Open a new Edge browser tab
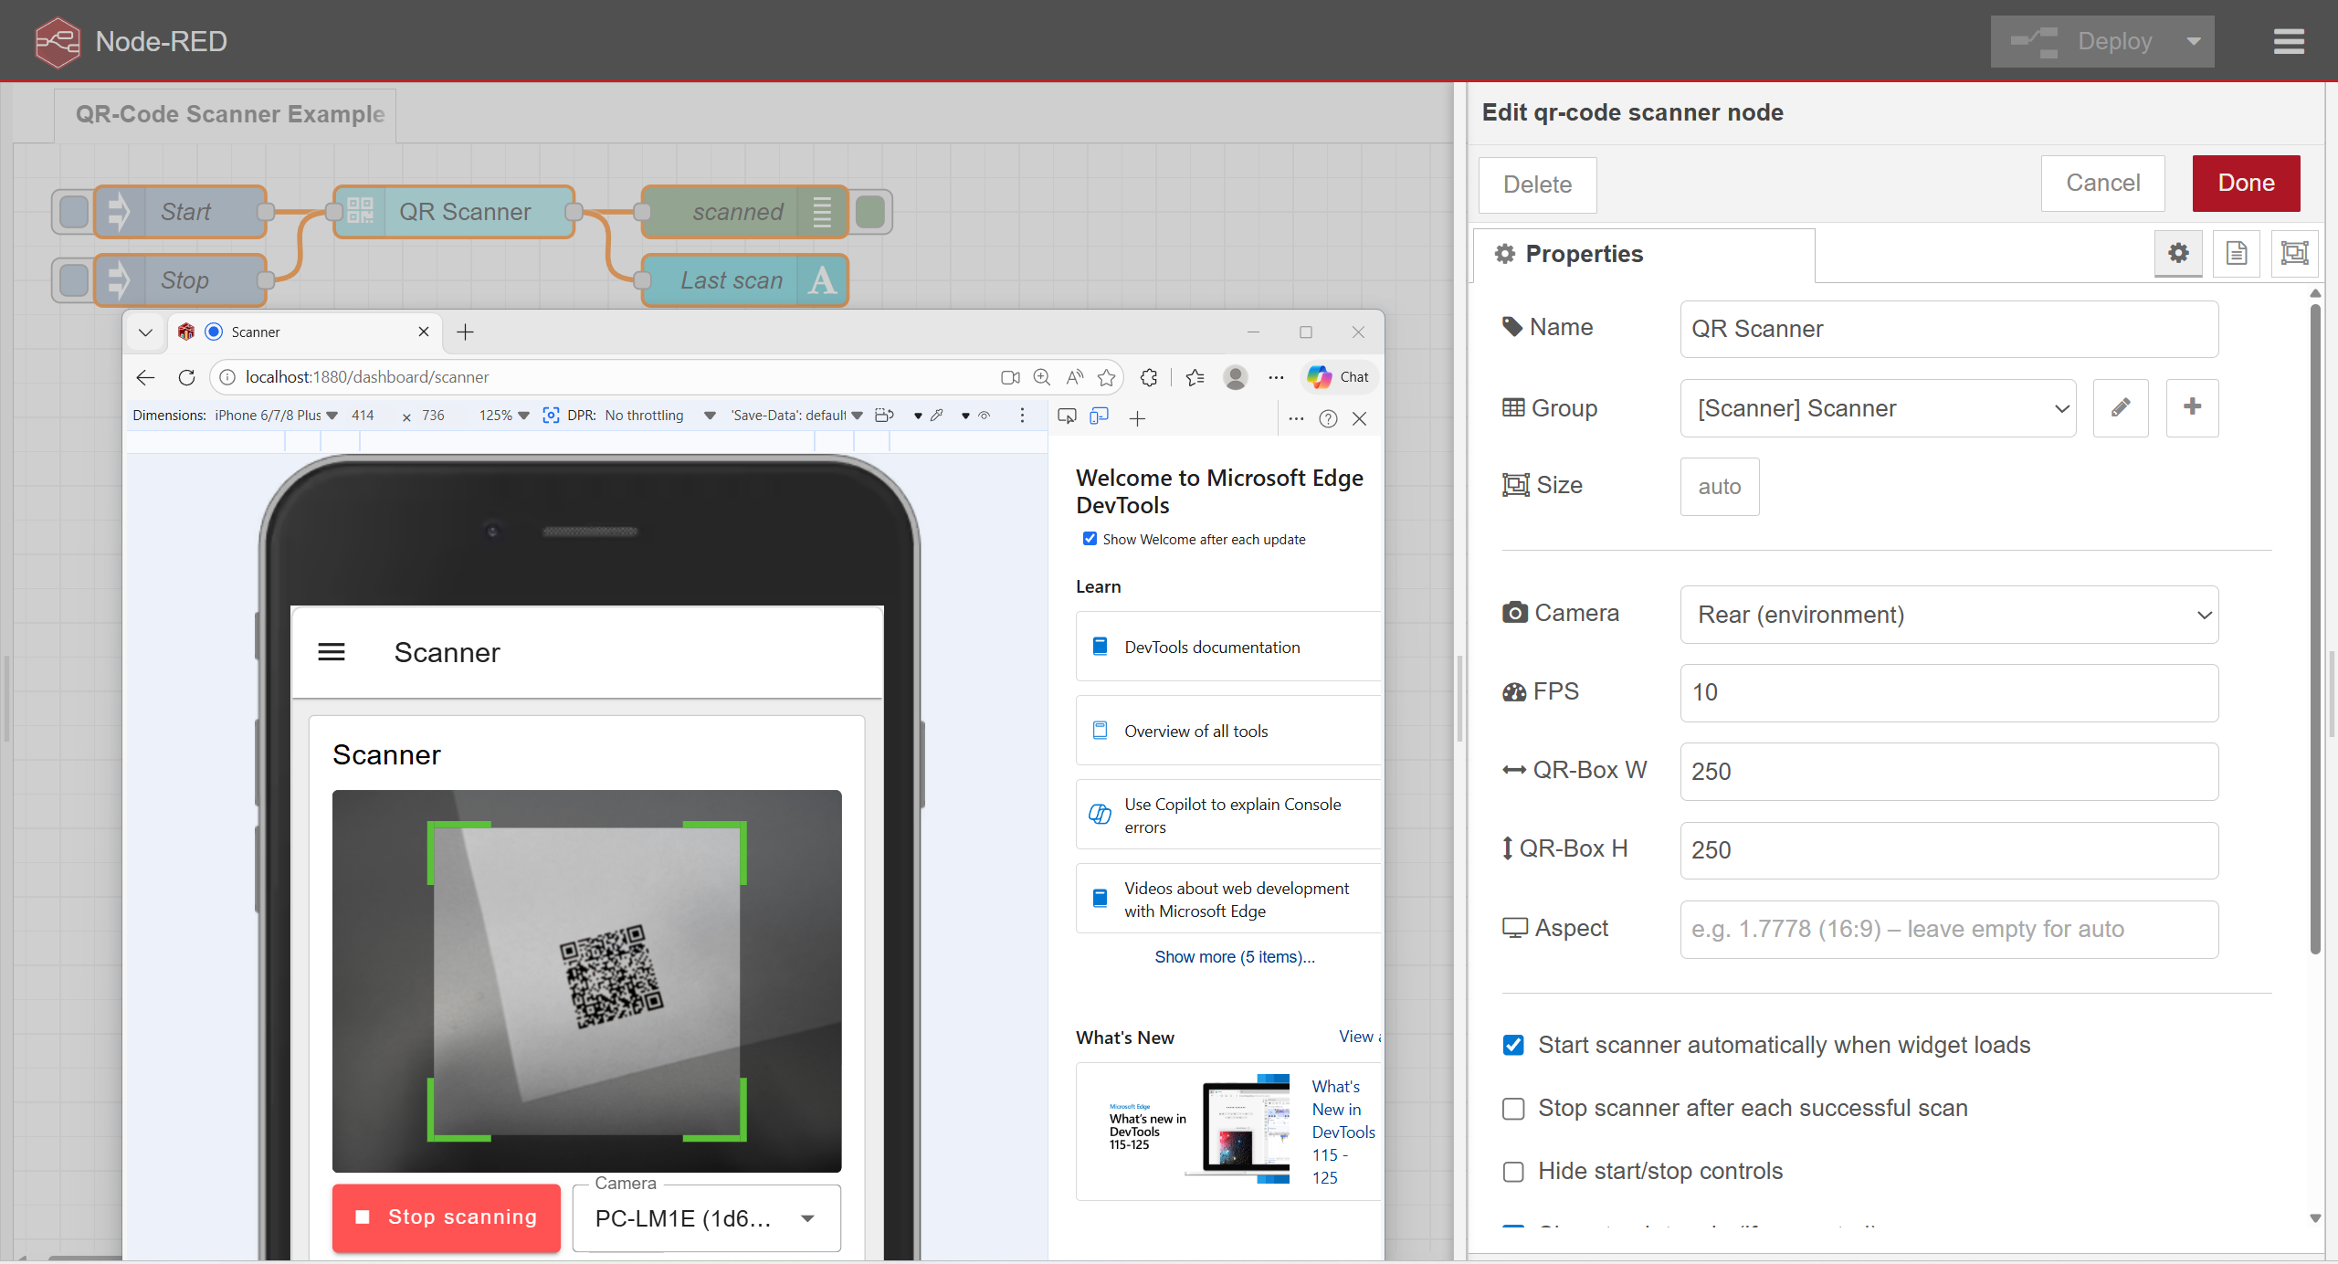This screenshot has height=1264, width=2338. click(465, 332)
